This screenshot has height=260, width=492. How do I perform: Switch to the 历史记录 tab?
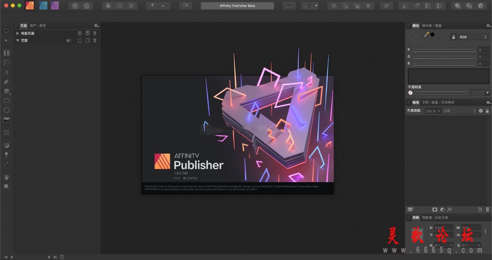point(441,218)
